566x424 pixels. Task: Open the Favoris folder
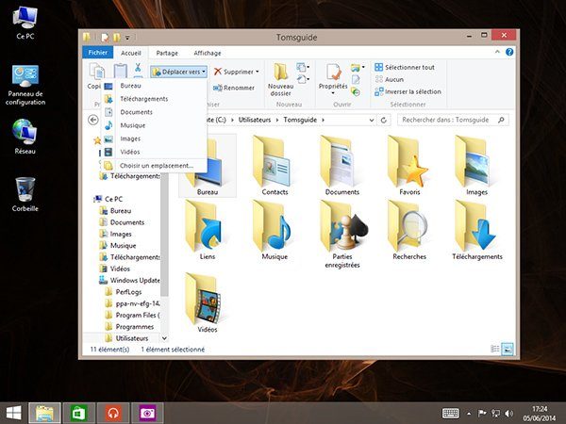tap(409, 166)
